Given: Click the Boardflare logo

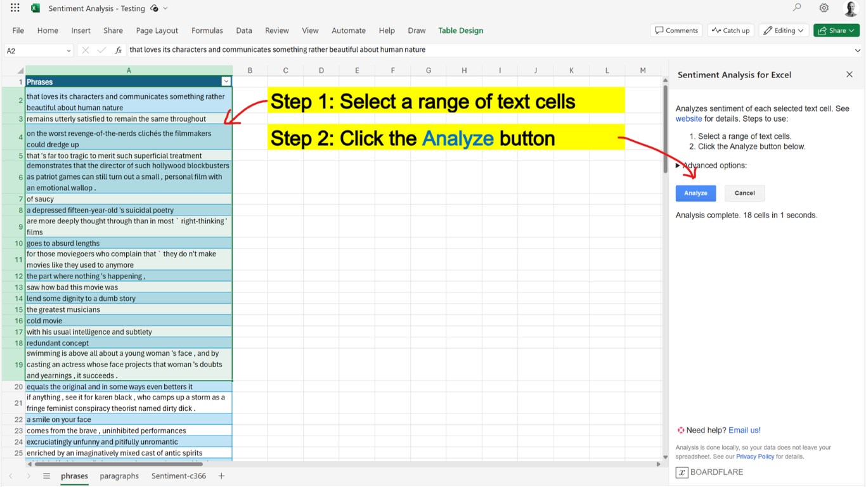Looking at the screenshot, I should [x=709, y=472].
